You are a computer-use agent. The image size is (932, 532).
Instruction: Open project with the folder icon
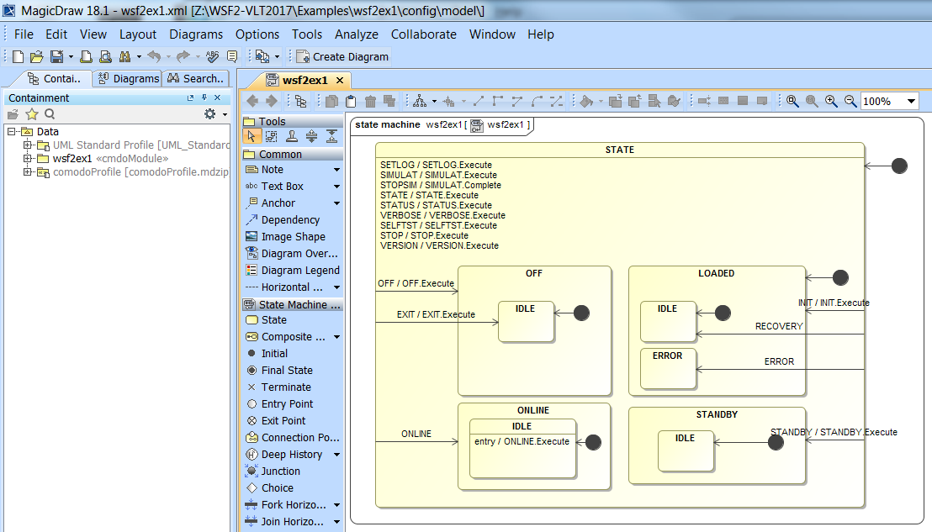pos(36,57)
